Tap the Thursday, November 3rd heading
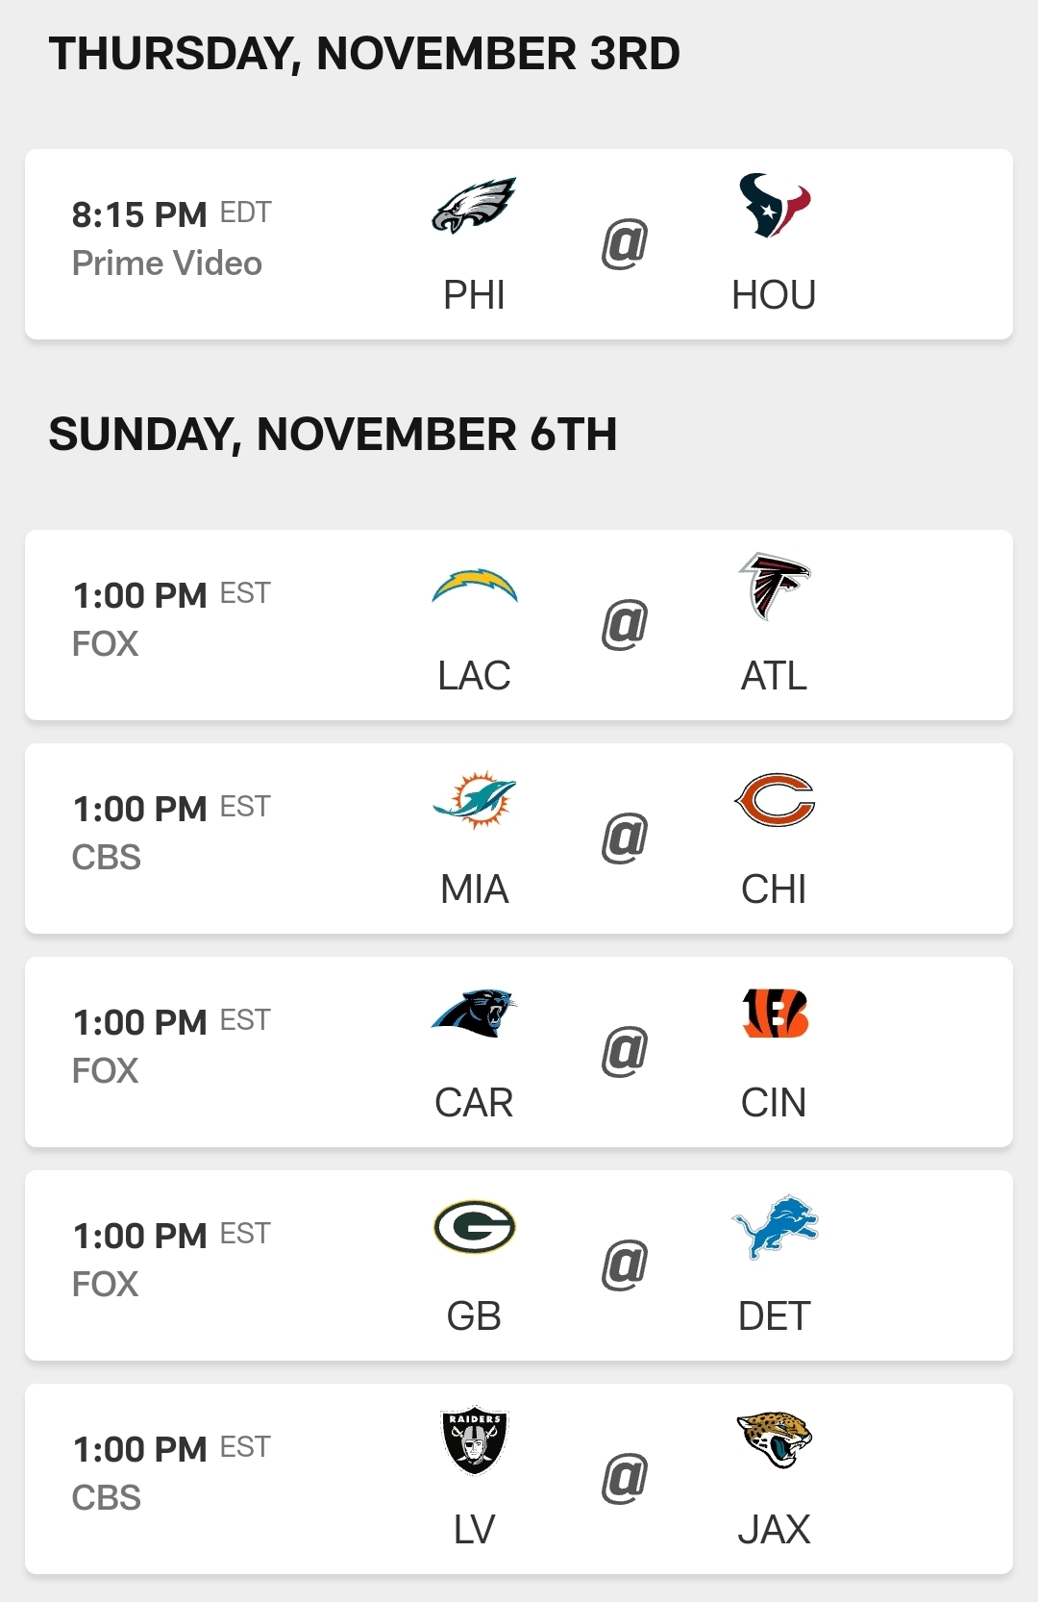Image resolution: width=1038 pixels, height=1602 pixels. pyautogui.click(x=364, y=54)
